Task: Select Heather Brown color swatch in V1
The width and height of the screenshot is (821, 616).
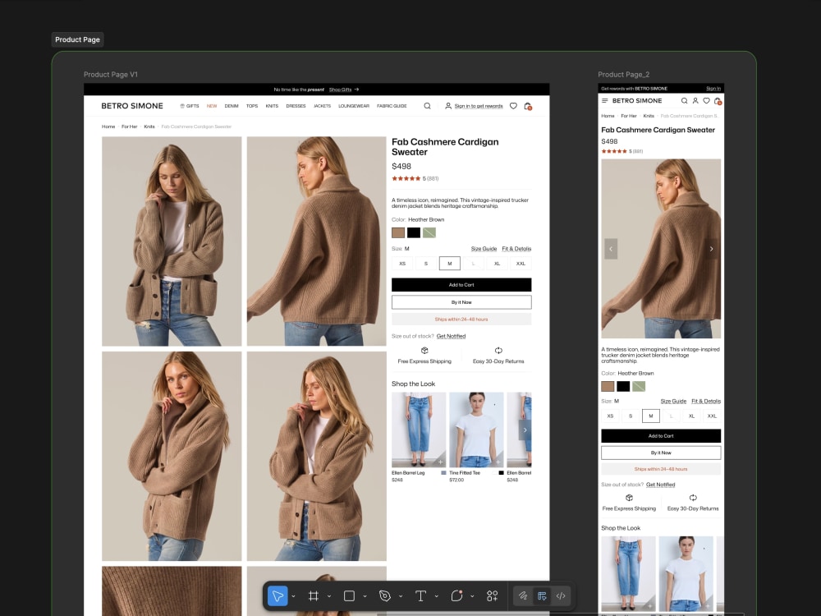Action: 398,232
